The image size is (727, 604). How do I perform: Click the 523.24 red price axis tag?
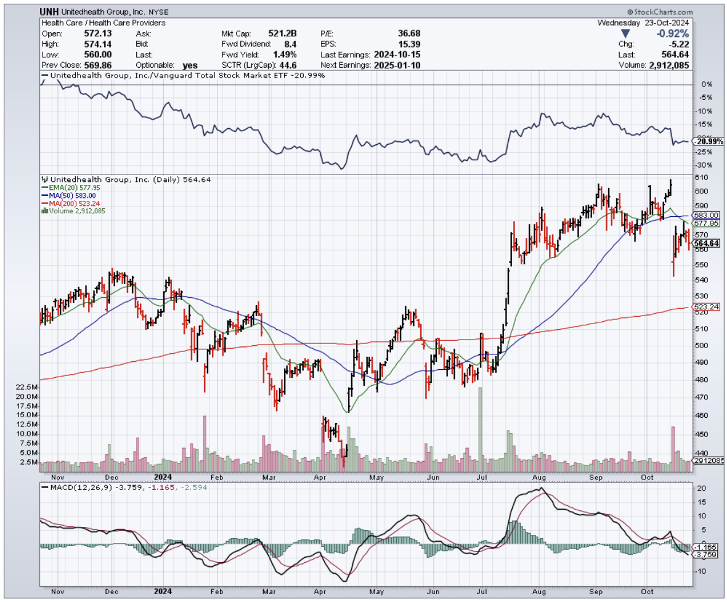[706, 306]
